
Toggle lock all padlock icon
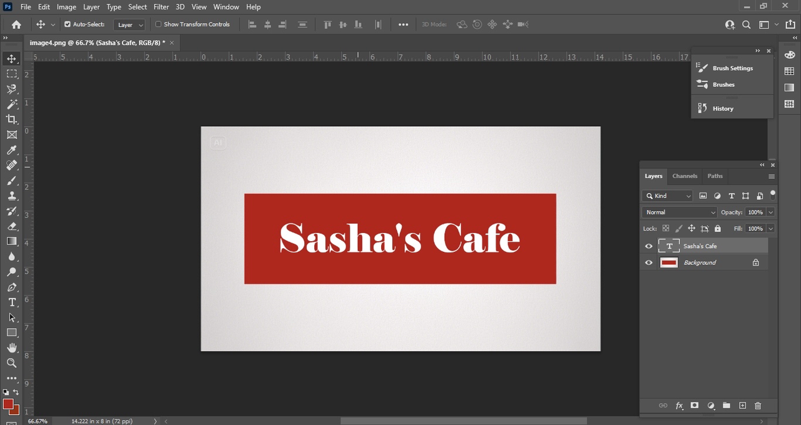tap(718, 229)
